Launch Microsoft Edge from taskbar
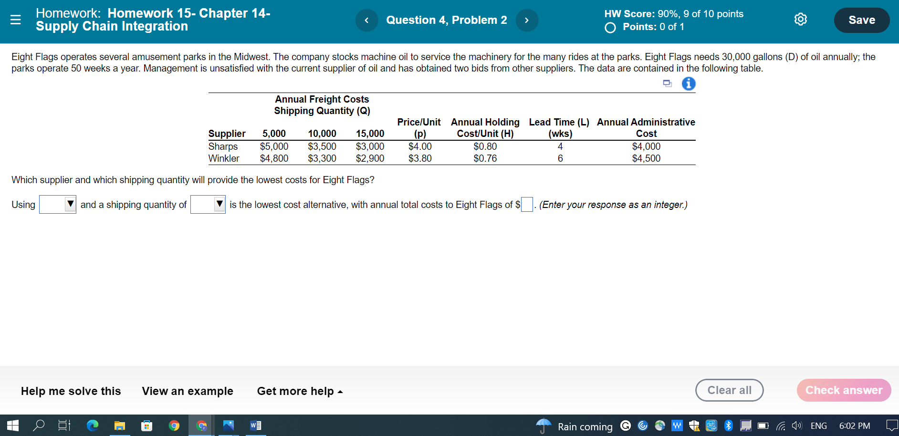The image size is (899, 436). coord(92,425)
